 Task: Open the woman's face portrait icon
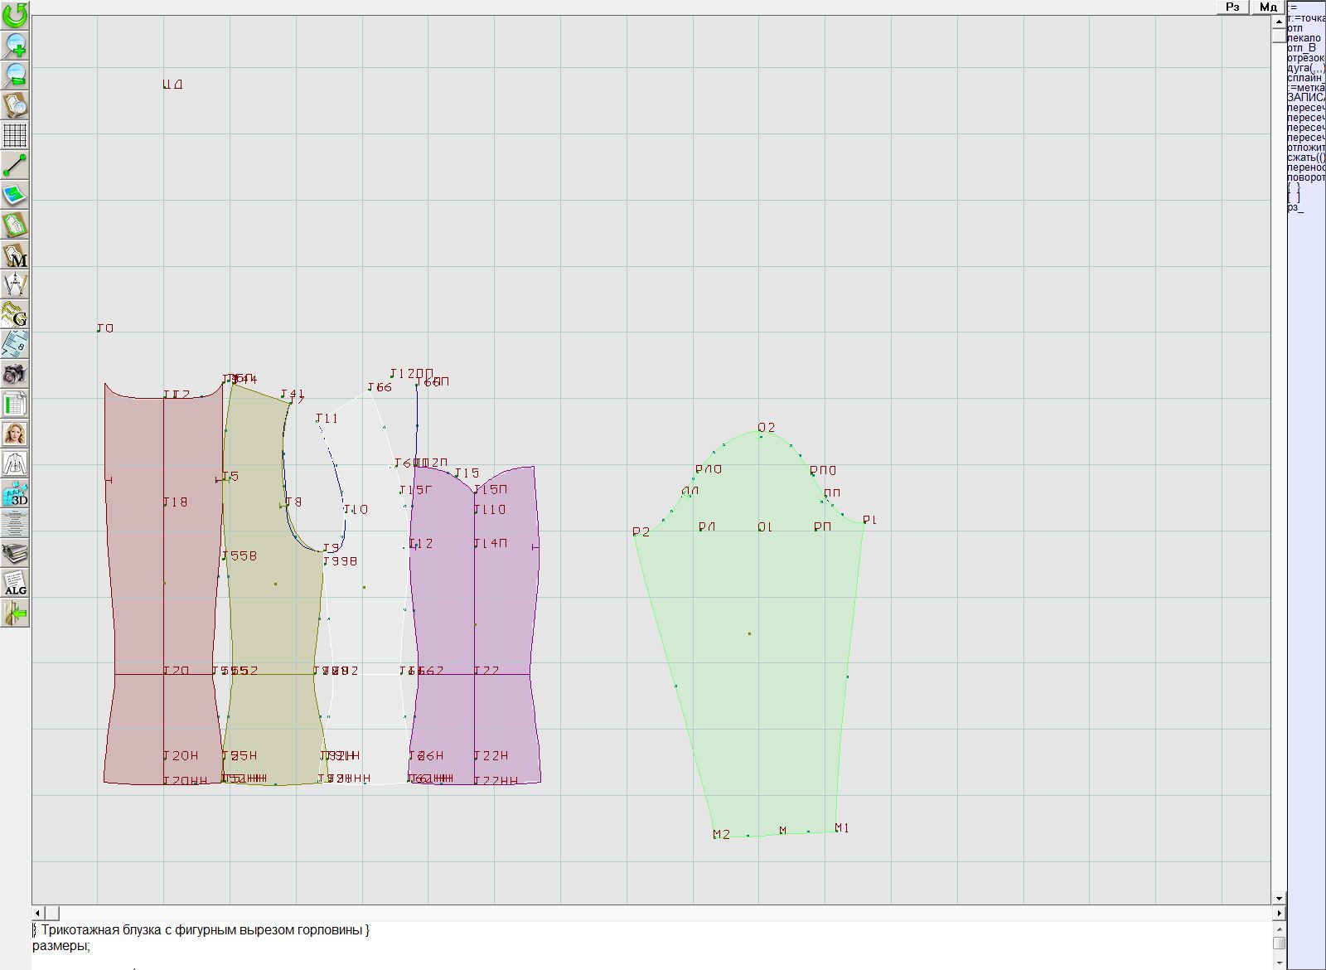click(15, 434)
